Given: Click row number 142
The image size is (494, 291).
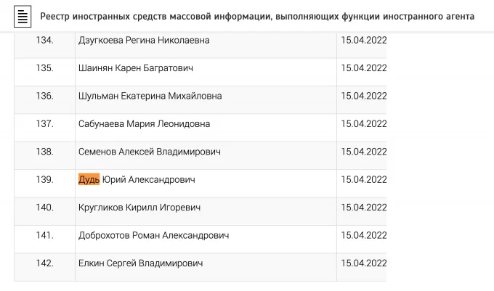Looking at the screenshot, I should [45, 263].
